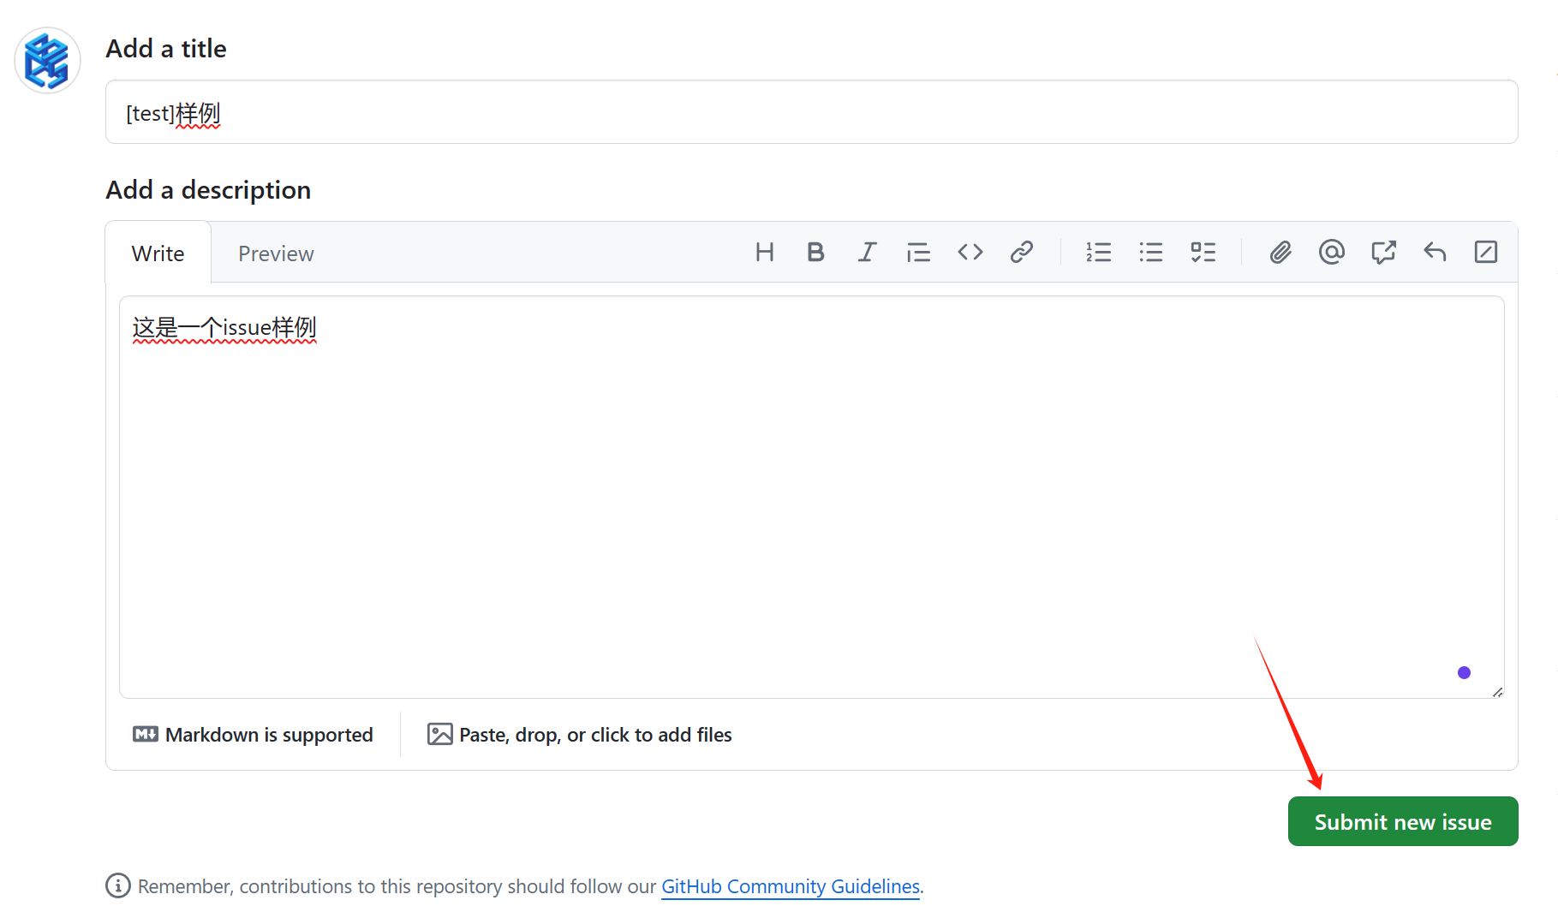Insert an unordered bullet list

click(x=1150, y=253)
